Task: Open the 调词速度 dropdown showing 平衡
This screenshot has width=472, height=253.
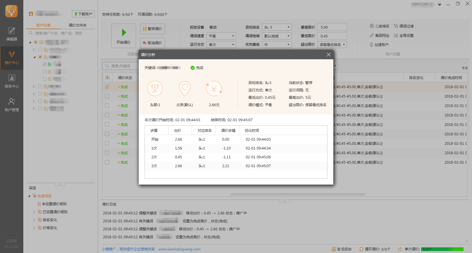Action: [221, 36]
